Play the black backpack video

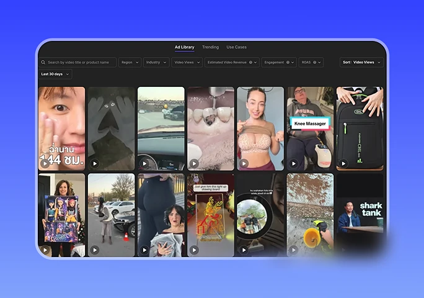click(343, 164)
